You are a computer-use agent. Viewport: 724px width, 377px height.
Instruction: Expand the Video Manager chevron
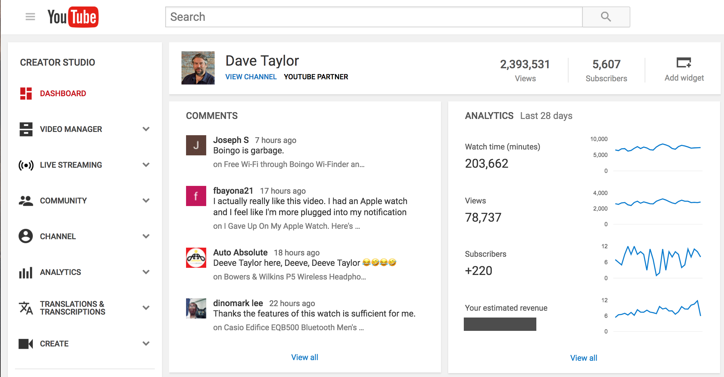146,129
